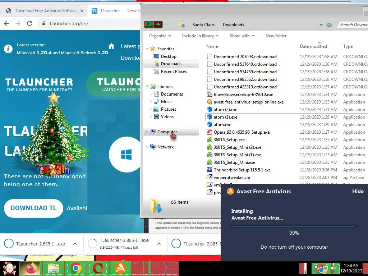Click the atom (2).exe file icon

pyautogui.click(x=210, y=109)
